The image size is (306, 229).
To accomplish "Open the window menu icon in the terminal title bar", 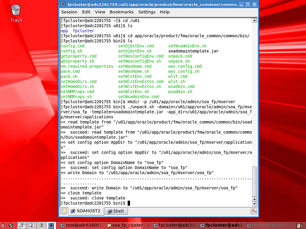I will [63, 4].
